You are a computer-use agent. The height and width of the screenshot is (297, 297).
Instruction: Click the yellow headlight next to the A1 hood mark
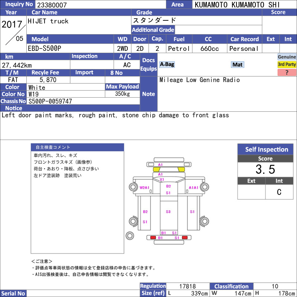[x=156, y=169]
